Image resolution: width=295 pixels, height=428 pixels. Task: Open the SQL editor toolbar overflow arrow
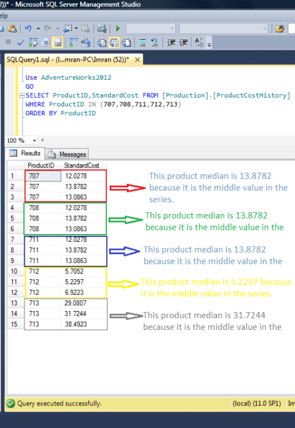click(209, 44)
